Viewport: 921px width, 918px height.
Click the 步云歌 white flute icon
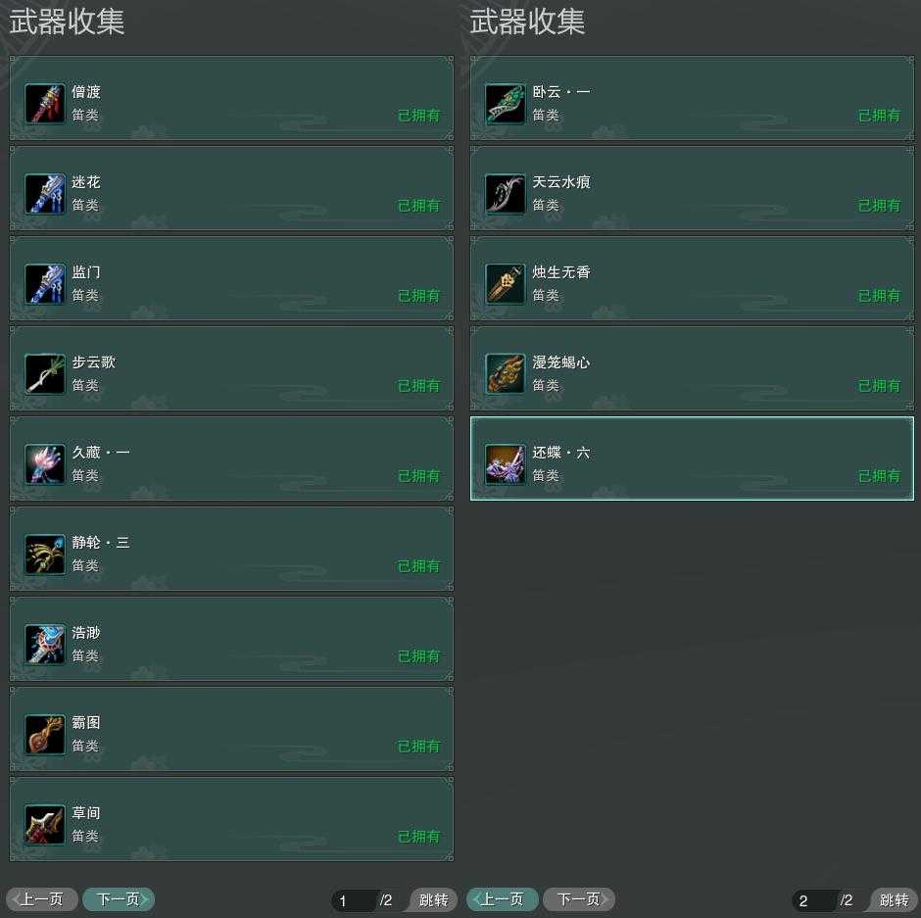45,374
